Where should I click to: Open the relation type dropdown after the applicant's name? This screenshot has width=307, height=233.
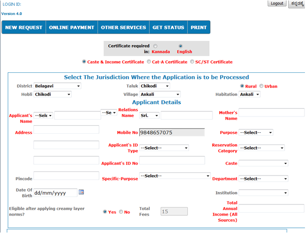tap(109, 112)
